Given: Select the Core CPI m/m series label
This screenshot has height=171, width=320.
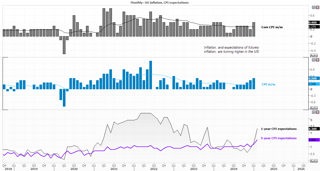Looking at the screenshot, I should coord(272,27).
